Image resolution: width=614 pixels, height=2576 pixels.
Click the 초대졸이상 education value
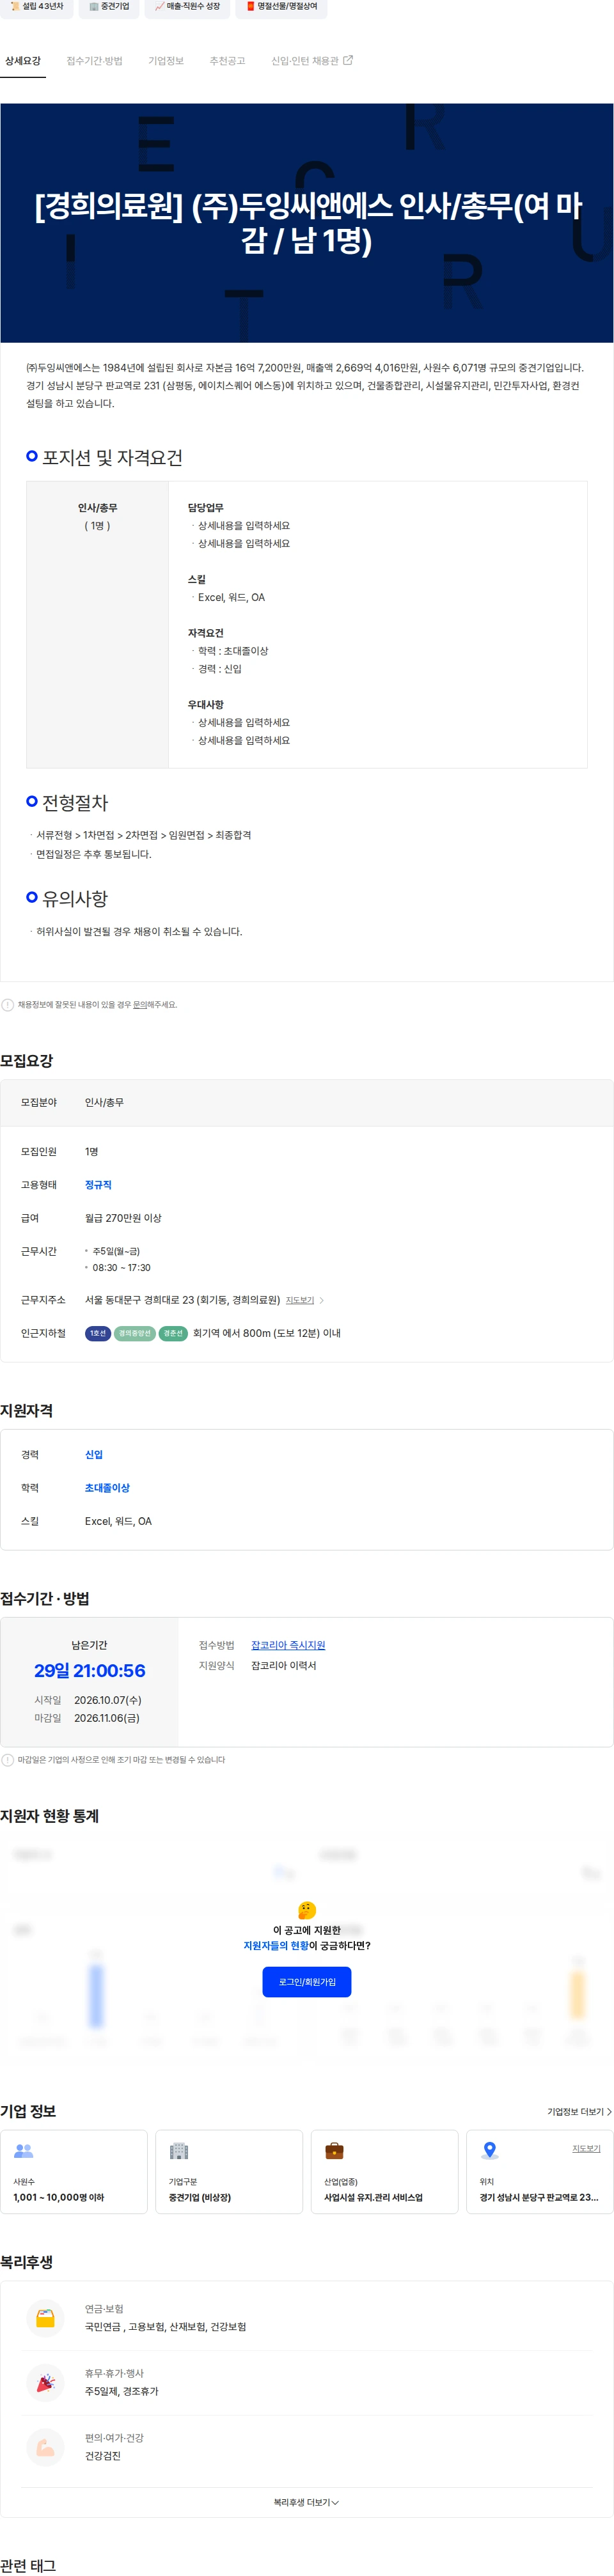tap(107, 1488)
